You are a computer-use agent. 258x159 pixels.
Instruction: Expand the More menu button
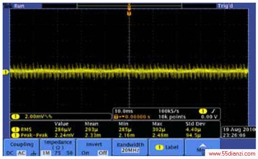pyautogui.click(x=203, y=147)
